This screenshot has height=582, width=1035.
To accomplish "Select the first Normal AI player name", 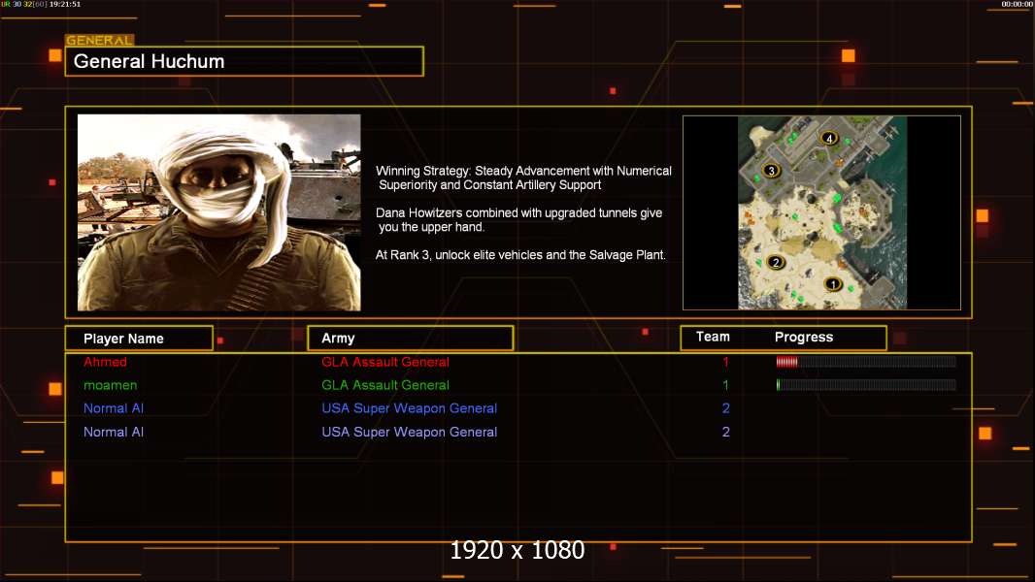I will (x=114, y=408).
